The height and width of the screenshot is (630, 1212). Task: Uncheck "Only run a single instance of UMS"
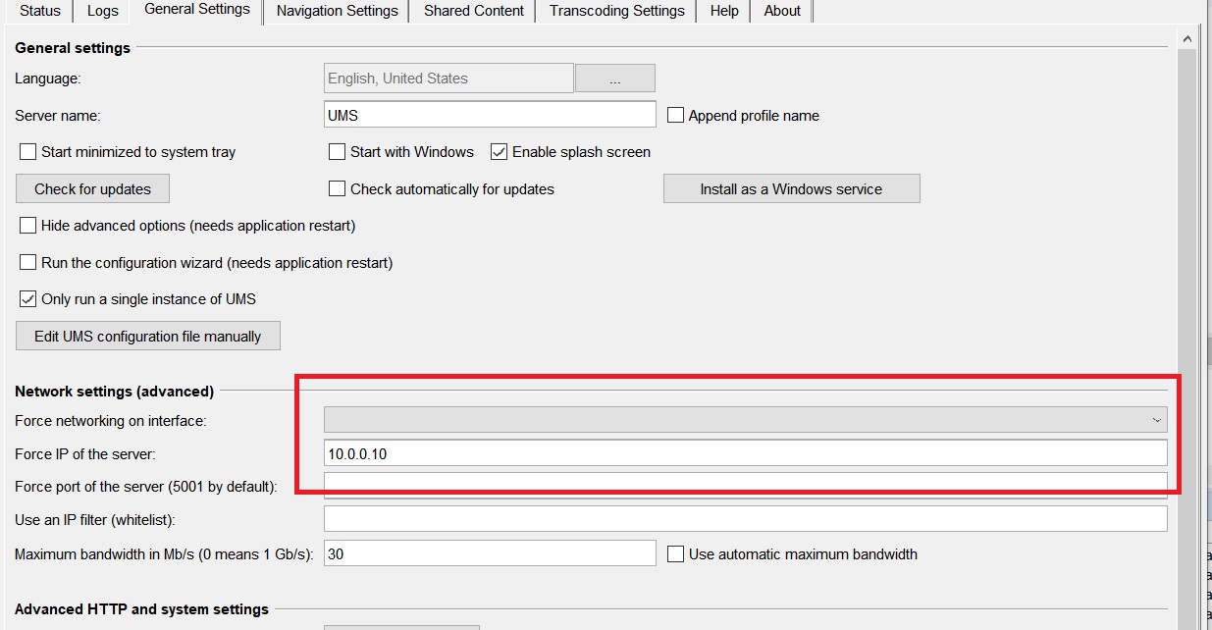(27, 298)
